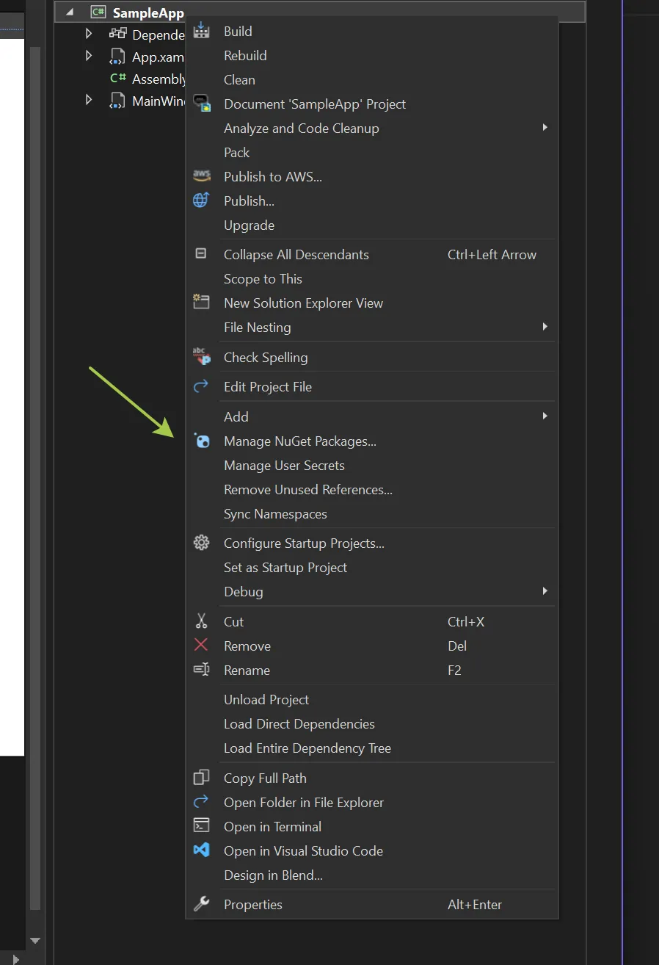
Task: Click the Publish globe icon
Action: point(201,200)
